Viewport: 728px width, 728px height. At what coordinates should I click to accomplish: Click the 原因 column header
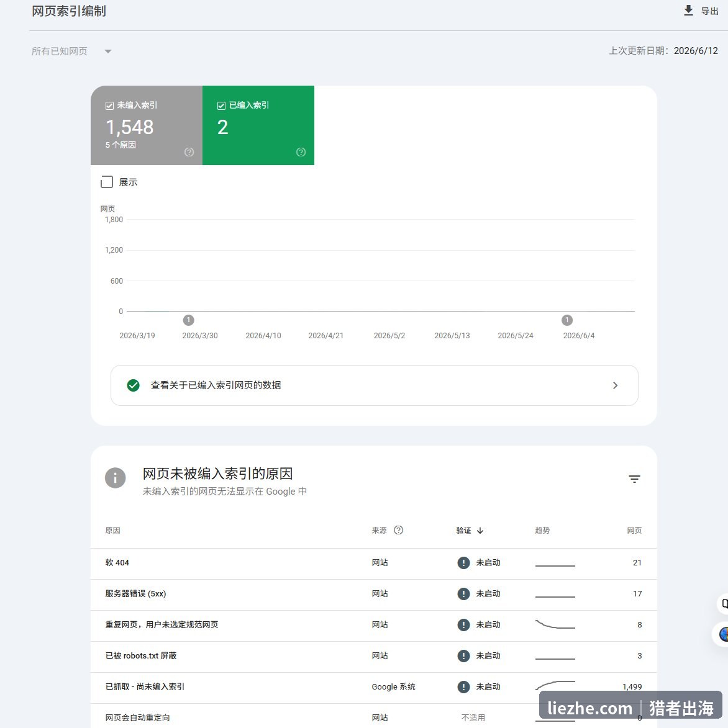pos(112,530)
